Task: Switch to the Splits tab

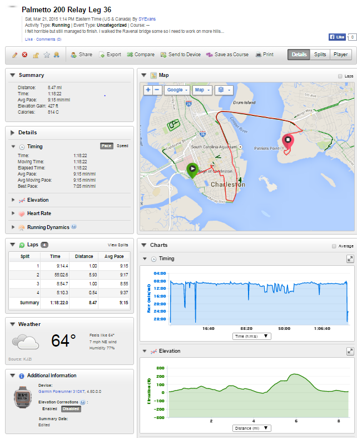Action: pyautogui.click(x=320, y=55)
